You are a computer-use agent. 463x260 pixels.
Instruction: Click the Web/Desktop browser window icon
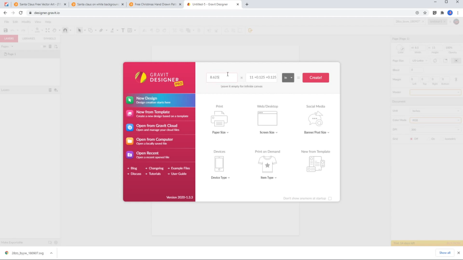tap(267, 119)
